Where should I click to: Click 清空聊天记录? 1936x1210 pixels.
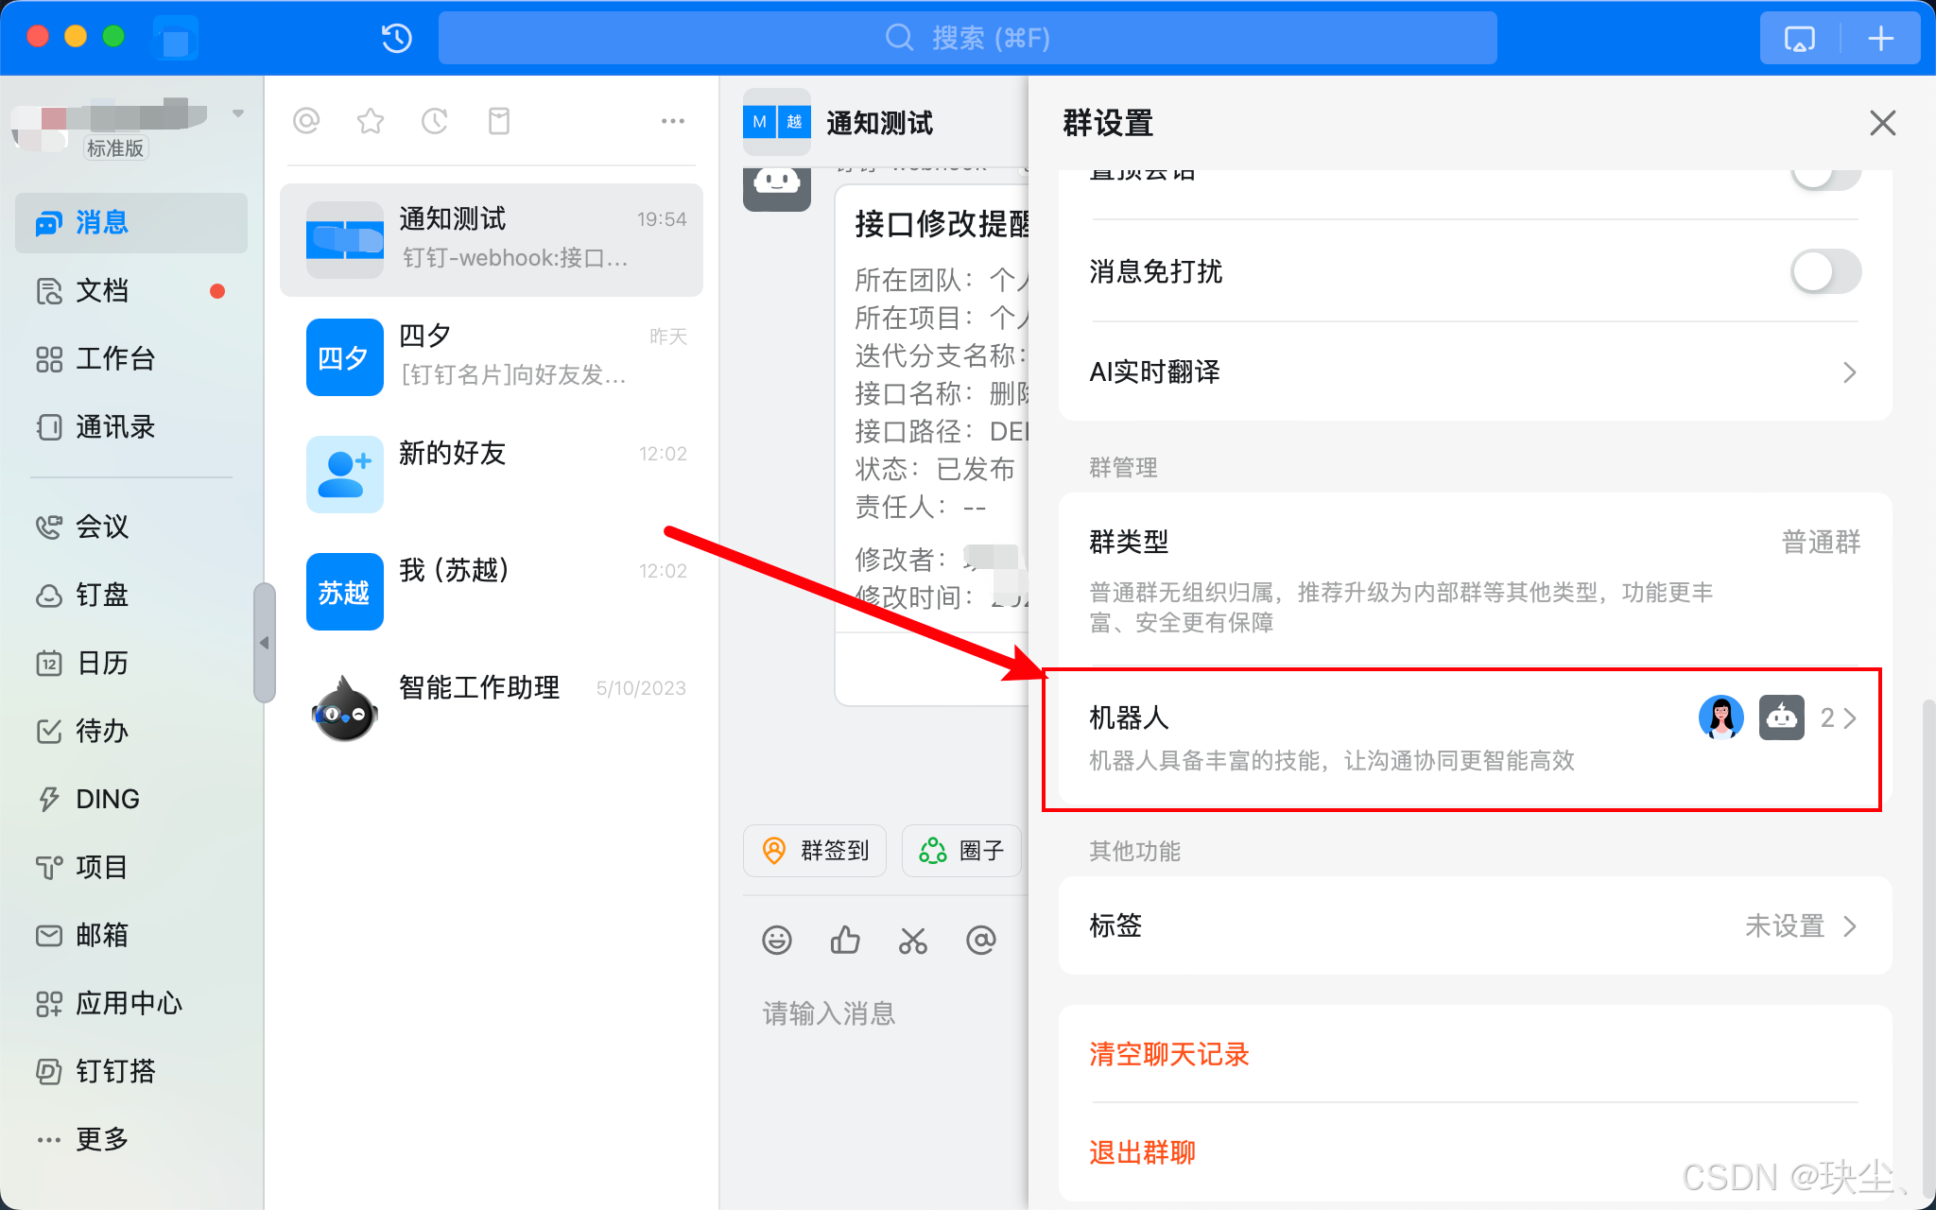1169,1054
